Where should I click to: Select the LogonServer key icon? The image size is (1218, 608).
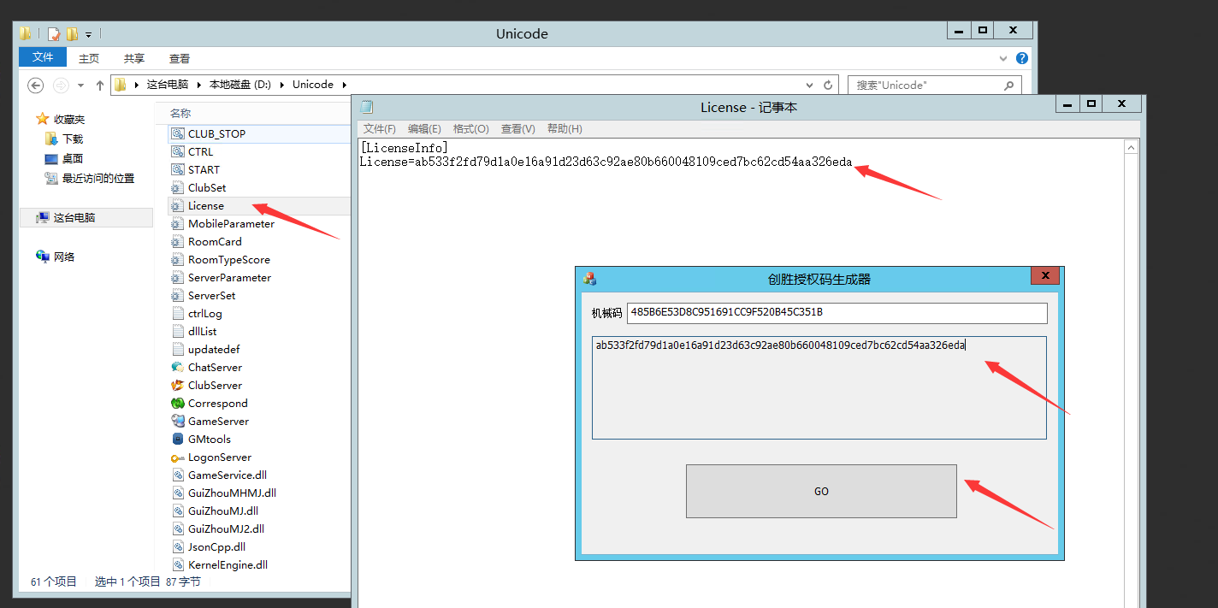click(x=178, y=457)
